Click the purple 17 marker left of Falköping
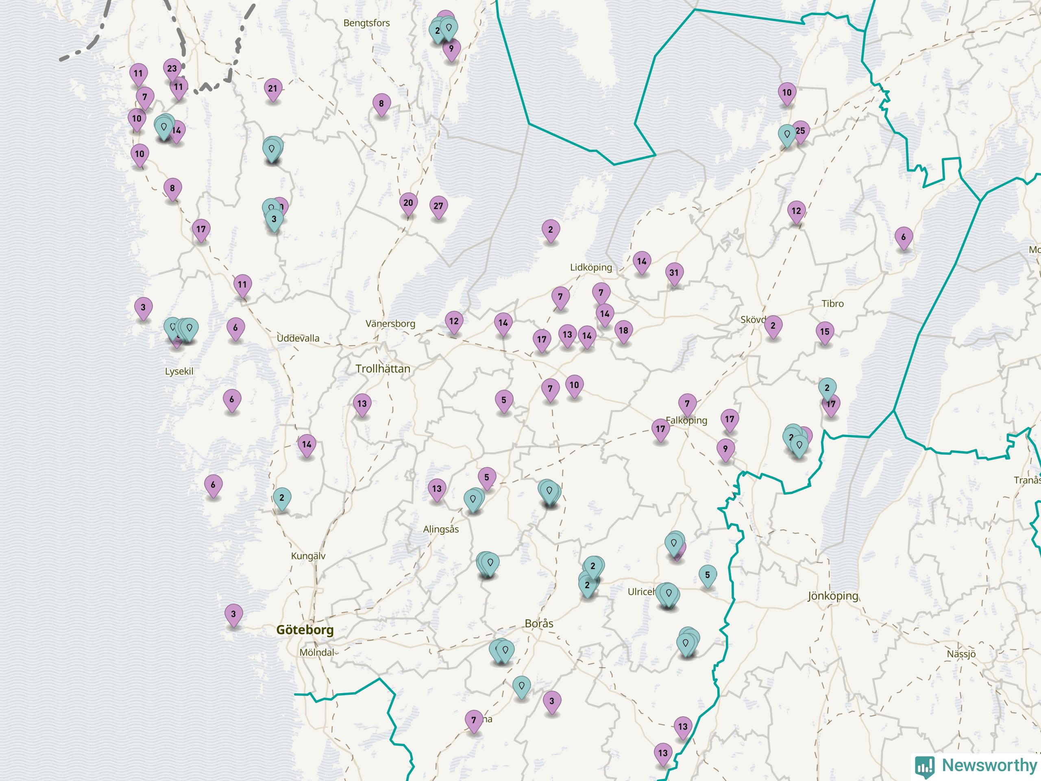This screenshot has height=781, width=1041. pyautogui.click(x=661, y=430)
